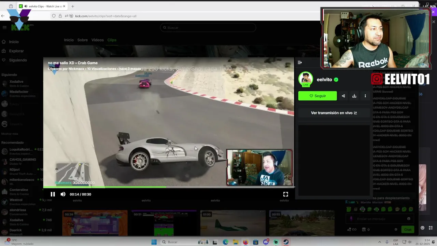Open eelvito channel avatar
437x246 pixels.
(306, 79)
